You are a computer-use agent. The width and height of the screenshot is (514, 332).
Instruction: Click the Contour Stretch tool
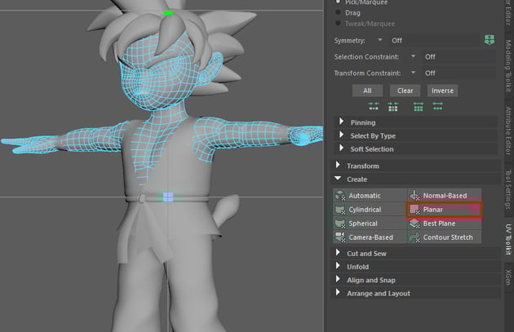tap(447, 237)
